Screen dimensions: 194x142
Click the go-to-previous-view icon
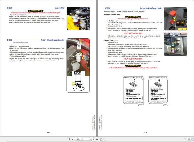tap(101, 139)
